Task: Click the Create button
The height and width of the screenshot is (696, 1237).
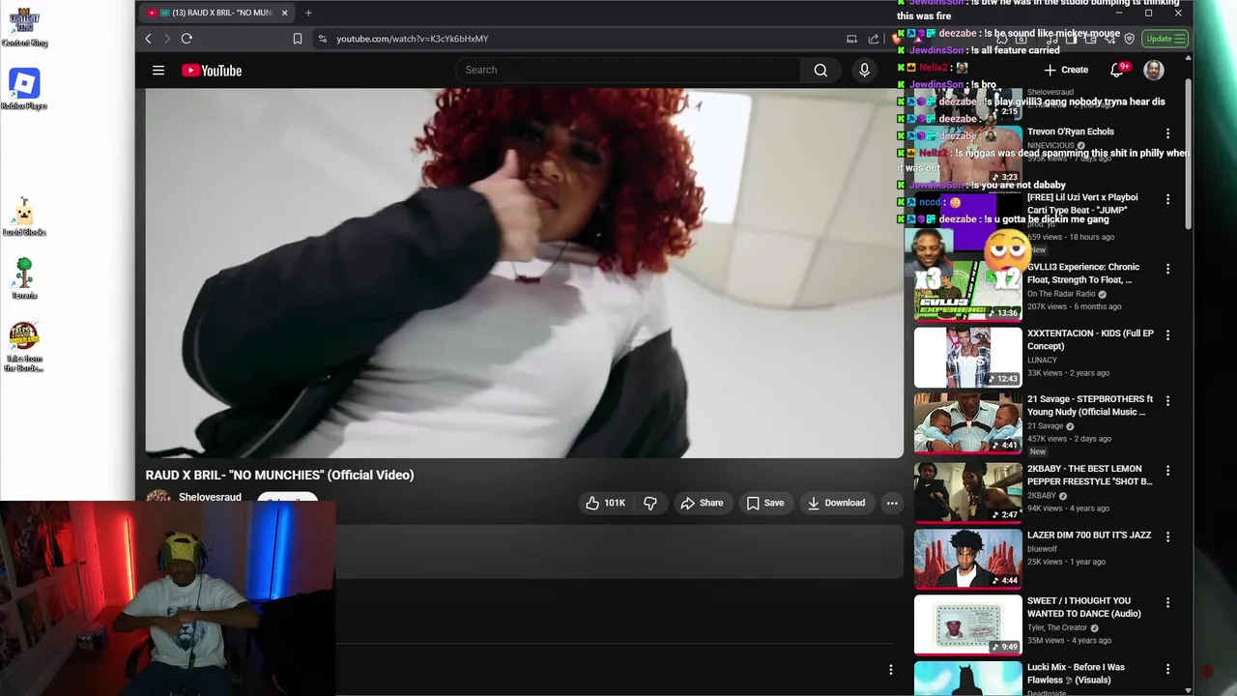Action: click(x=1066, y=70)
